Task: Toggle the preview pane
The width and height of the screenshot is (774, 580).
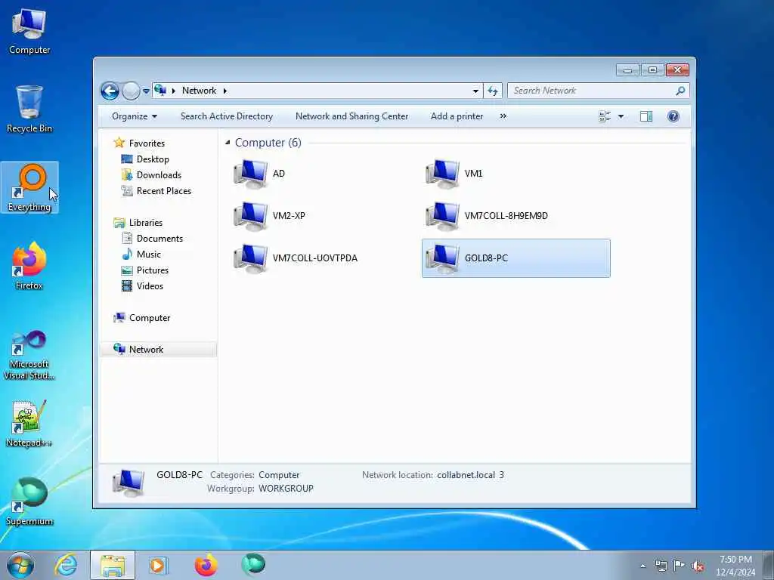Action: click(646, 116)
